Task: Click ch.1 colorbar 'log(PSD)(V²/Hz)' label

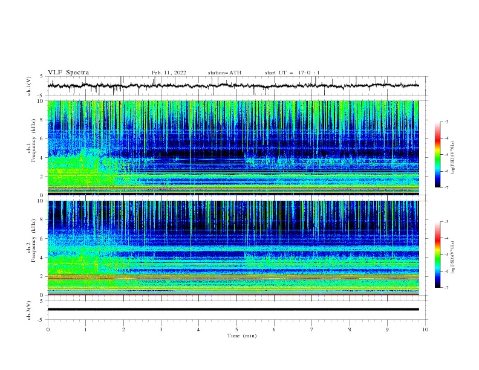Action: (x=453, y=158)
